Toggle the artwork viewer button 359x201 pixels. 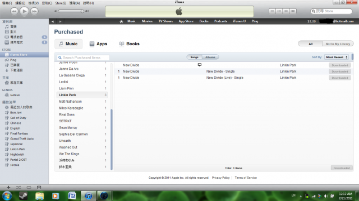click(x=39, y=188)
